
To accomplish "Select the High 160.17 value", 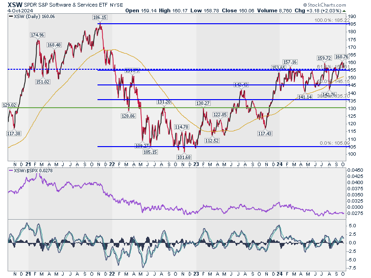I will 173,10.
